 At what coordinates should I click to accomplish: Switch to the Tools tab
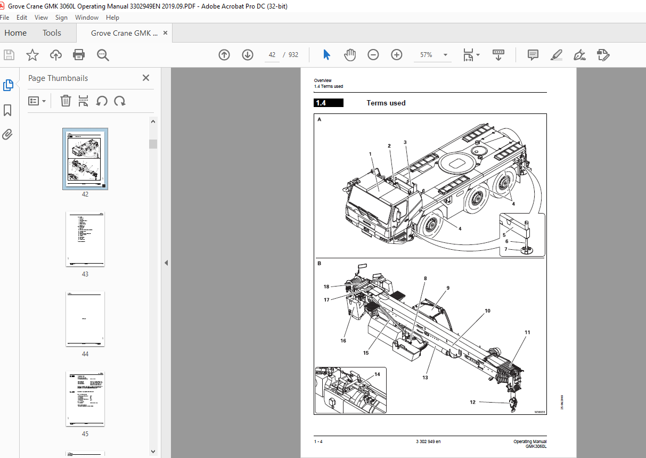[52, 33]
